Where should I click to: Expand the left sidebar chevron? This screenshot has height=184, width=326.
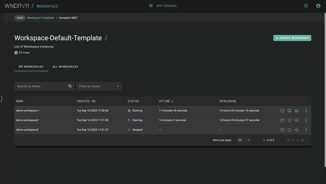pos(2,99)
